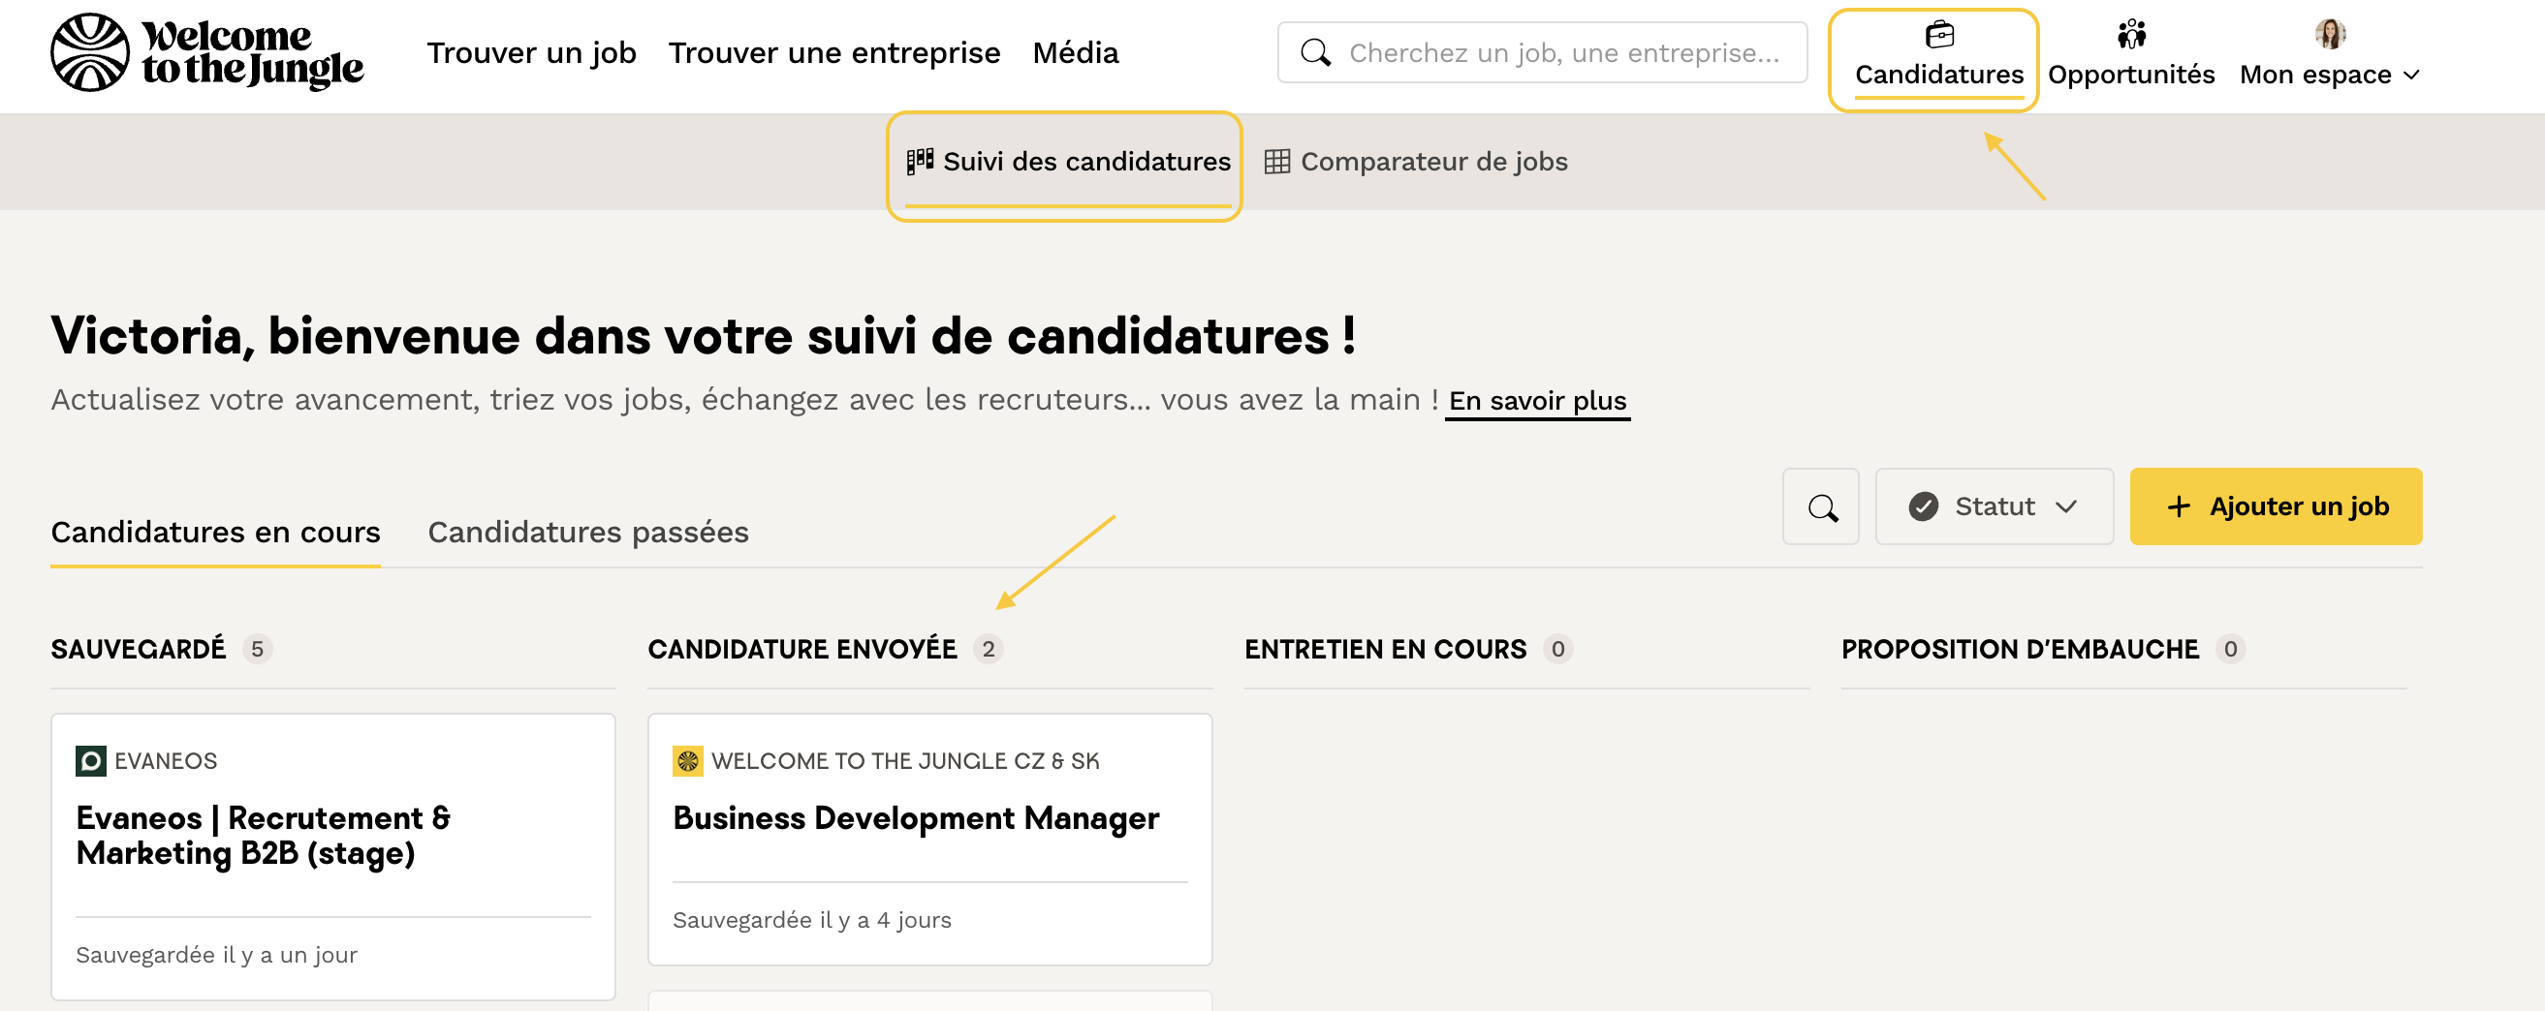Viewport: 2545px width, 1011px height.
Task: Open Candidatures via the briefcase icon
Action: click(x=1938, y=35)
